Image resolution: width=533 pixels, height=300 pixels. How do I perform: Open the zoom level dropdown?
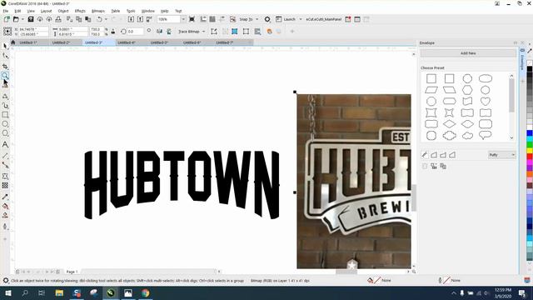tap(183, 19)
